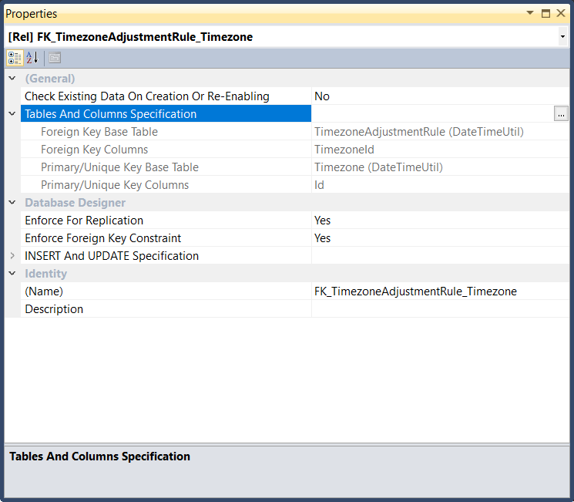574x502 pixels.
Task: Click the empty Description value field
Action: tap(439, 309)
